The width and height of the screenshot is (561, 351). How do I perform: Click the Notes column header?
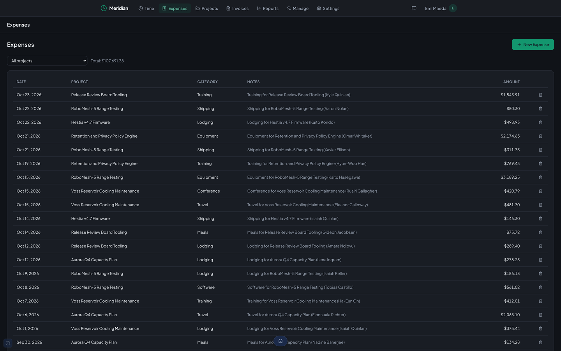pyautogui.click(x=253, y=82)
